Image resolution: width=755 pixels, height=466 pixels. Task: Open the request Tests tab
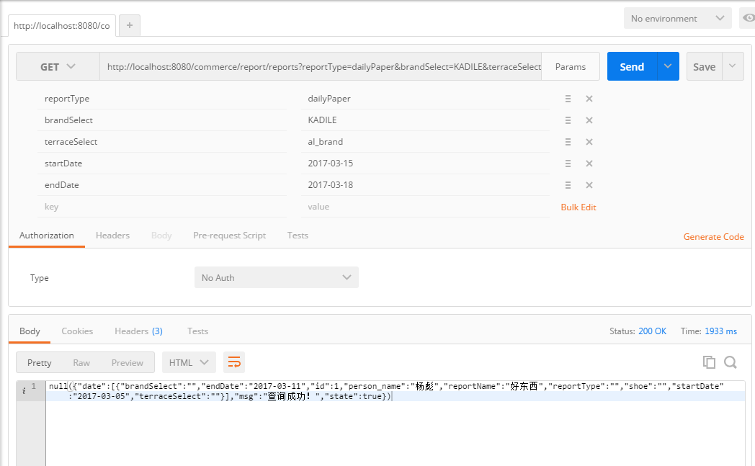click(x=298, y=236)
